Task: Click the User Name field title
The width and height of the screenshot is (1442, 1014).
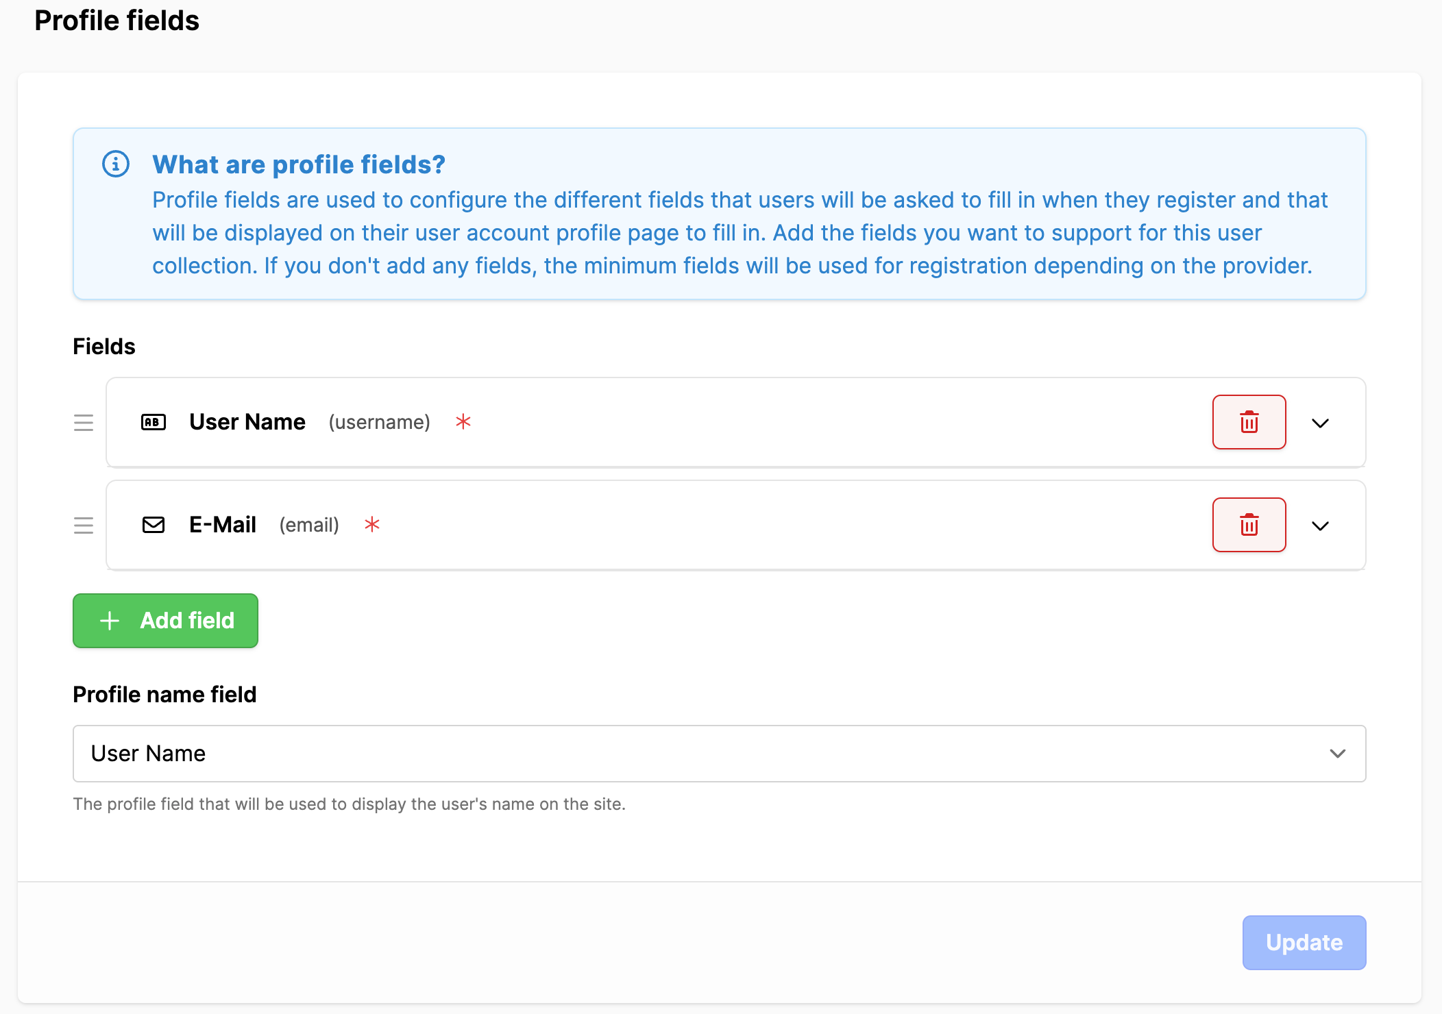Action: click(247, 422)
